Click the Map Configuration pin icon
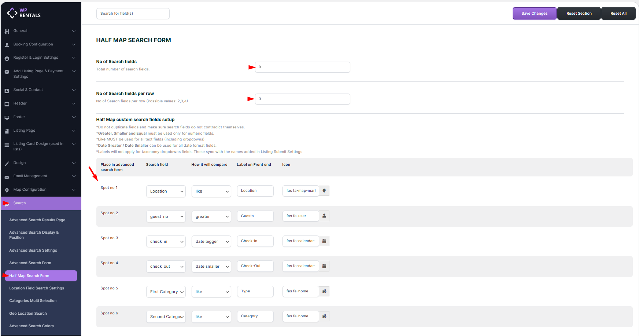Image resolution: width=639 pixels, height=336 pixels. tap(7, 190)
